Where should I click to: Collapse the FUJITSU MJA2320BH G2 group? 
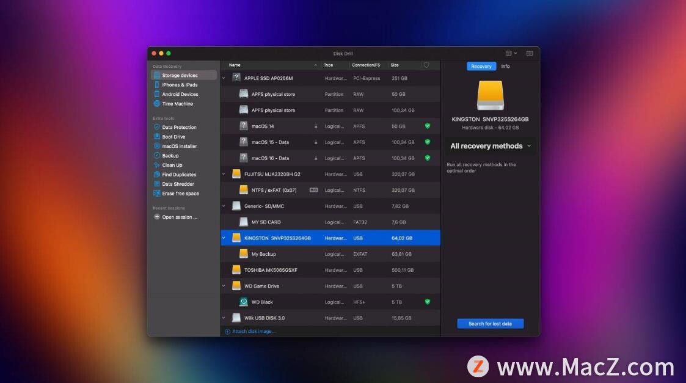224,174
